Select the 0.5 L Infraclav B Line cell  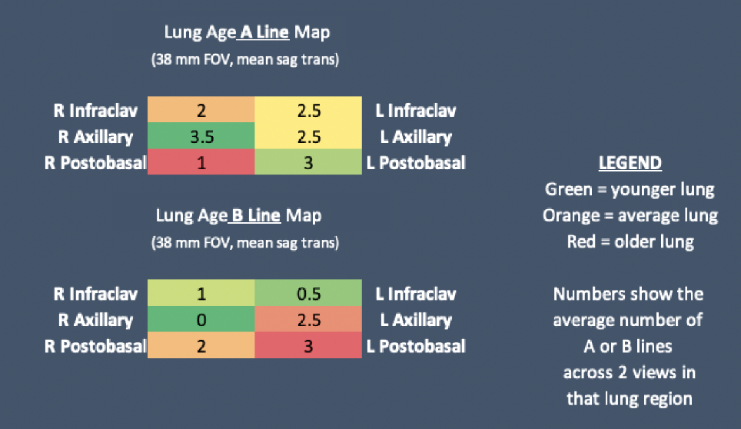coord(308,294)
